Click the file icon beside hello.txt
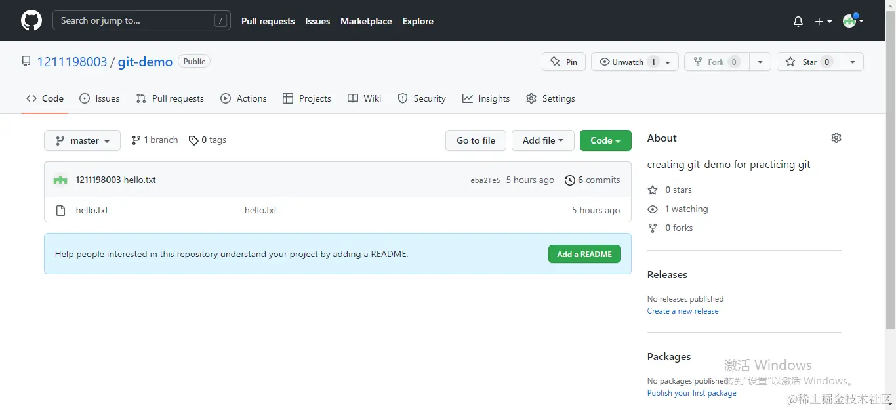This screenshot has height=410, width=896. pyautogui.click(x=60, y=211)
